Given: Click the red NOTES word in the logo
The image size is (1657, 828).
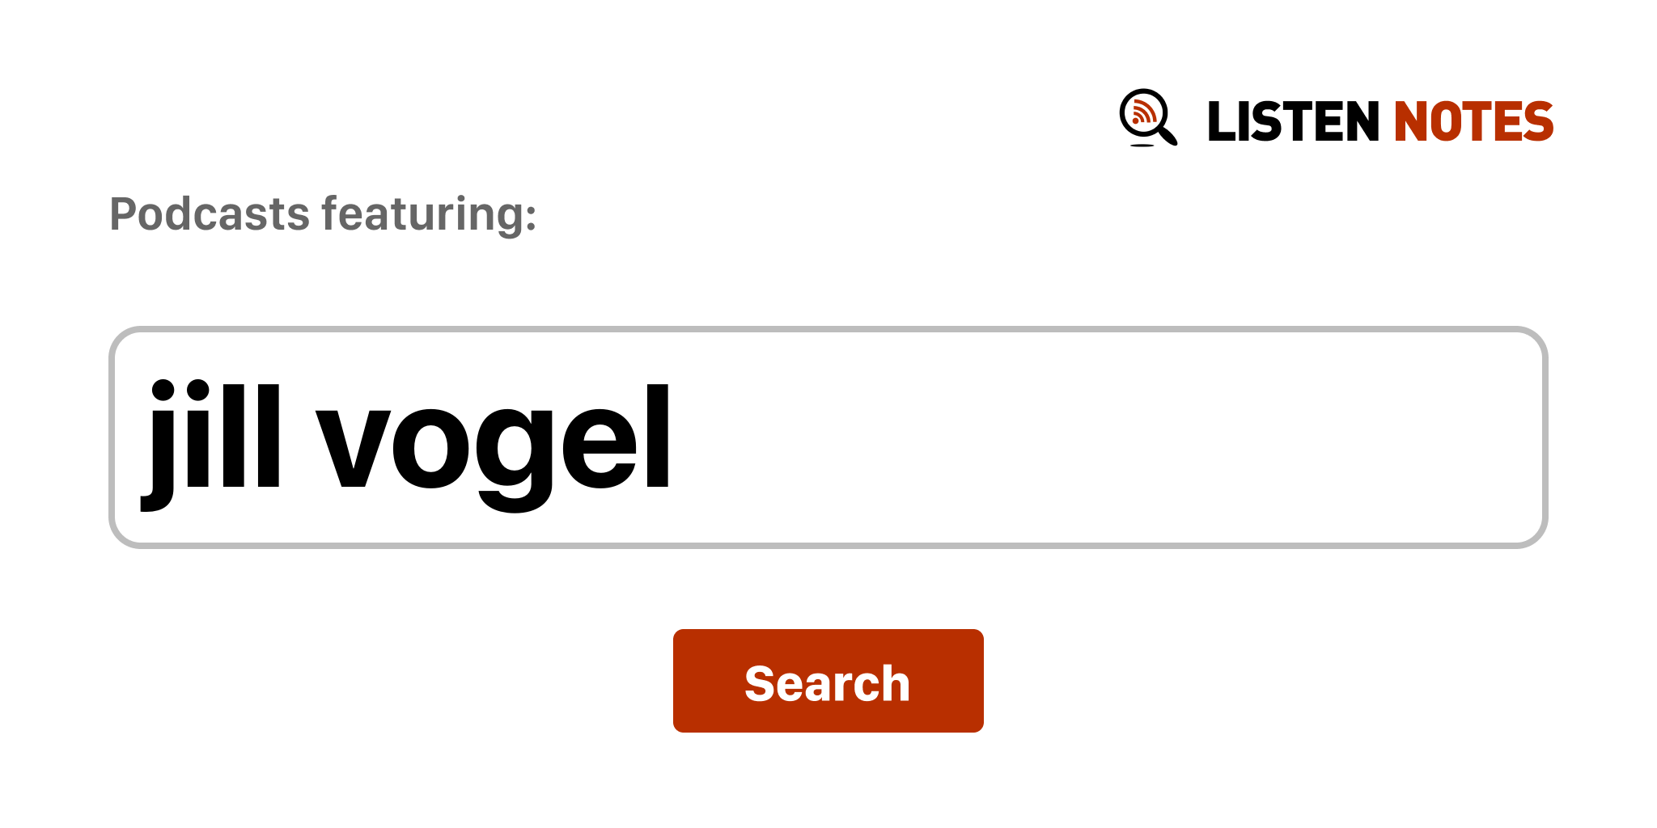Looking at the screenshot, I should [1473, 121].
